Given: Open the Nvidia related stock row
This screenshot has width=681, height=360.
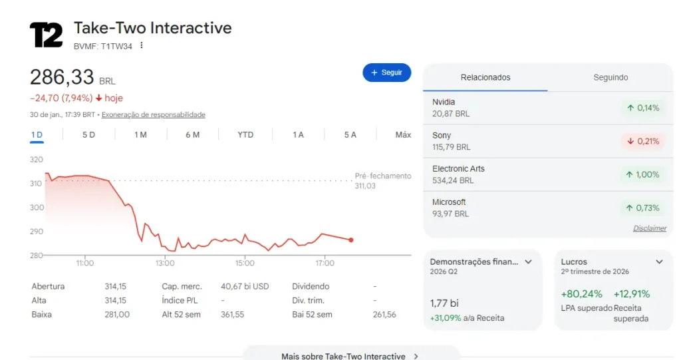Looking at the screenshot, I should [x=548, y=108].
